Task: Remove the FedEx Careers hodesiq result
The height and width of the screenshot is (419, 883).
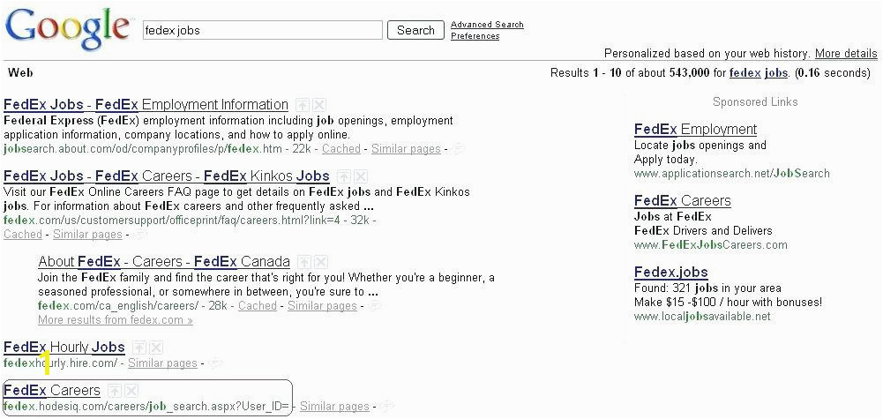Action: coord(131,391)
